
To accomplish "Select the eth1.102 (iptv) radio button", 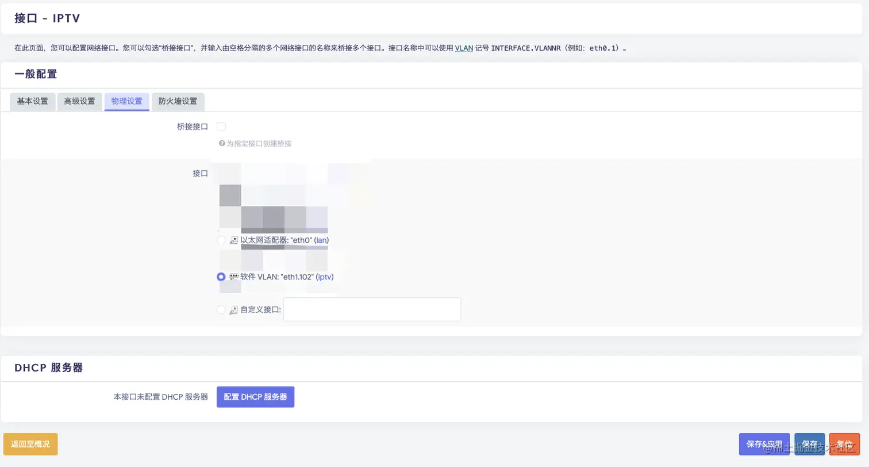I will click(x=221, y=277).
